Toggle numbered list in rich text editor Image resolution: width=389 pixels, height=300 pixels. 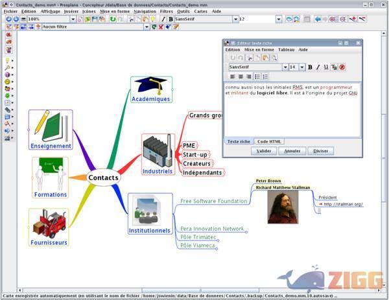(x=266, y=76)
